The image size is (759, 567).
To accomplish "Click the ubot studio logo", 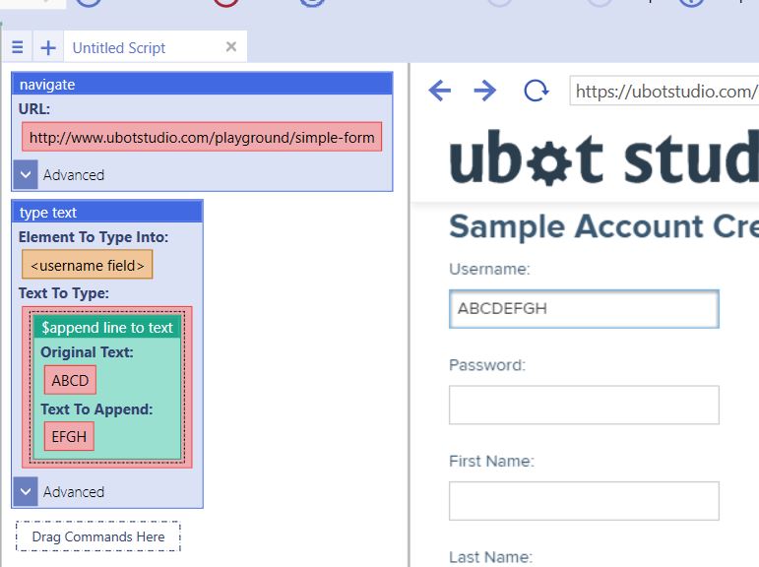I will point(603,157).
